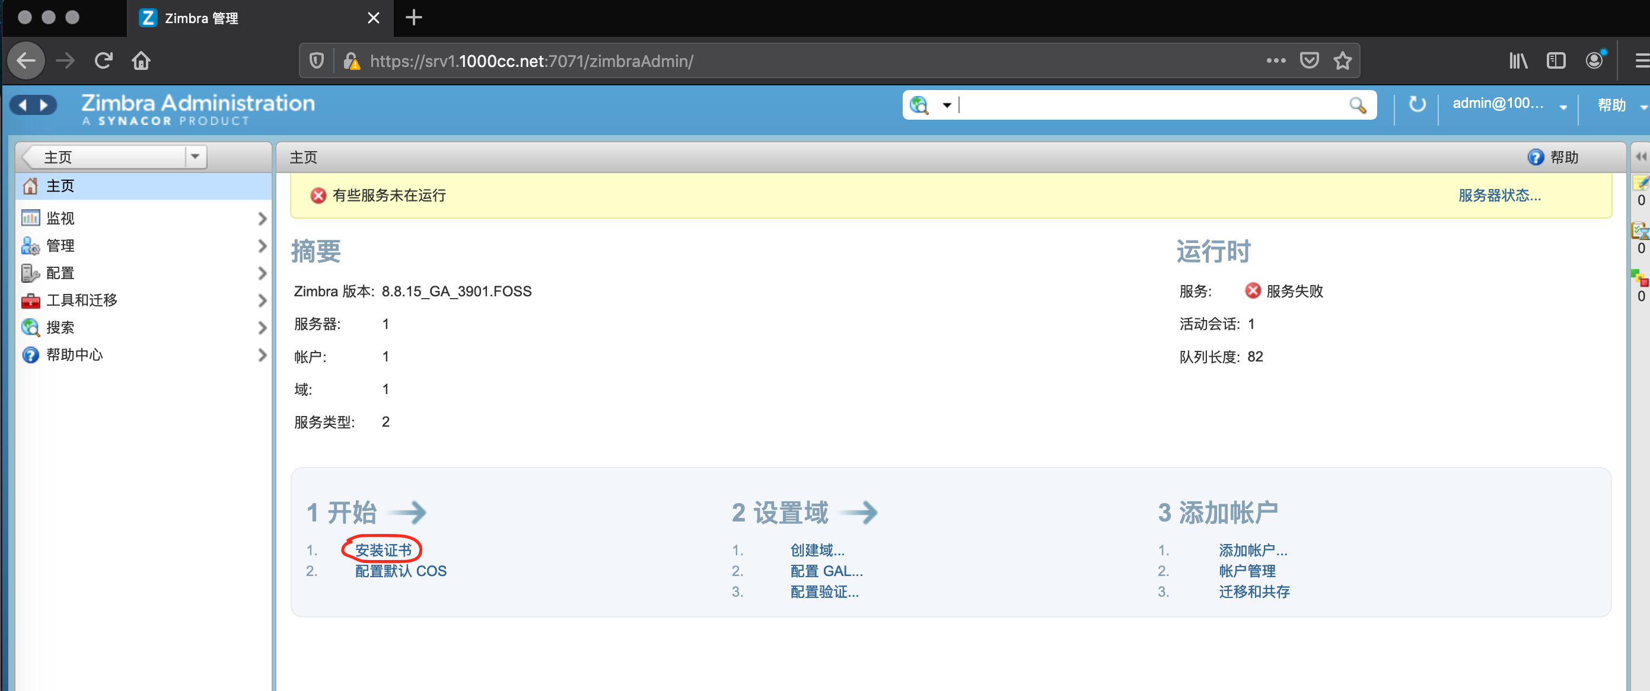This screenshot has height=691, width=1650.
Task: Toggle Firefox sidebar icon
Action: tap(1556, 61)
